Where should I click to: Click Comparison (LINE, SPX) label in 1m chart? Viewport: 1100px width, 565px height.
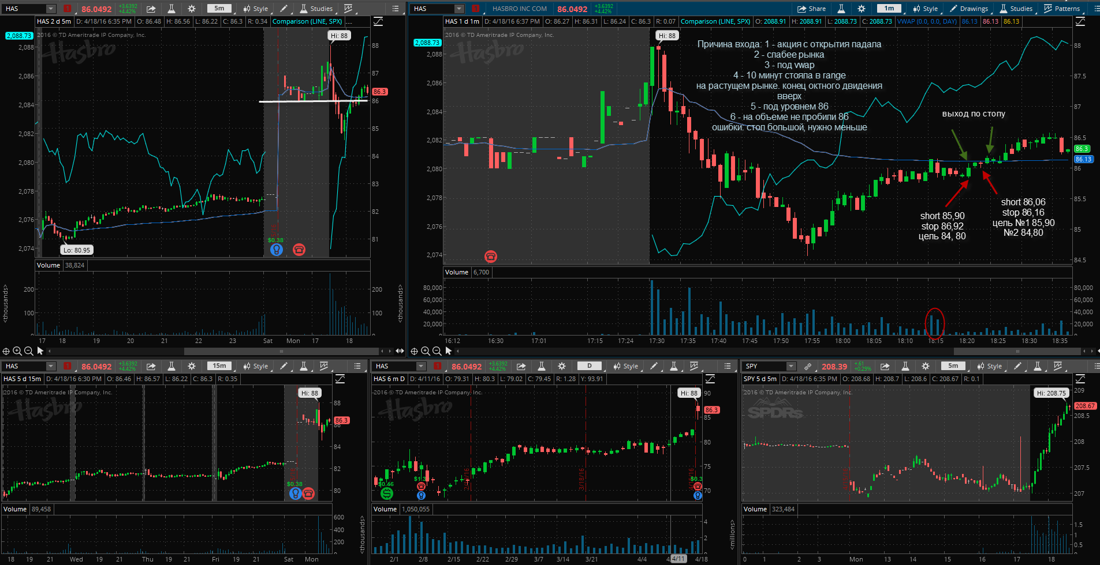click(x=715, y=21)
